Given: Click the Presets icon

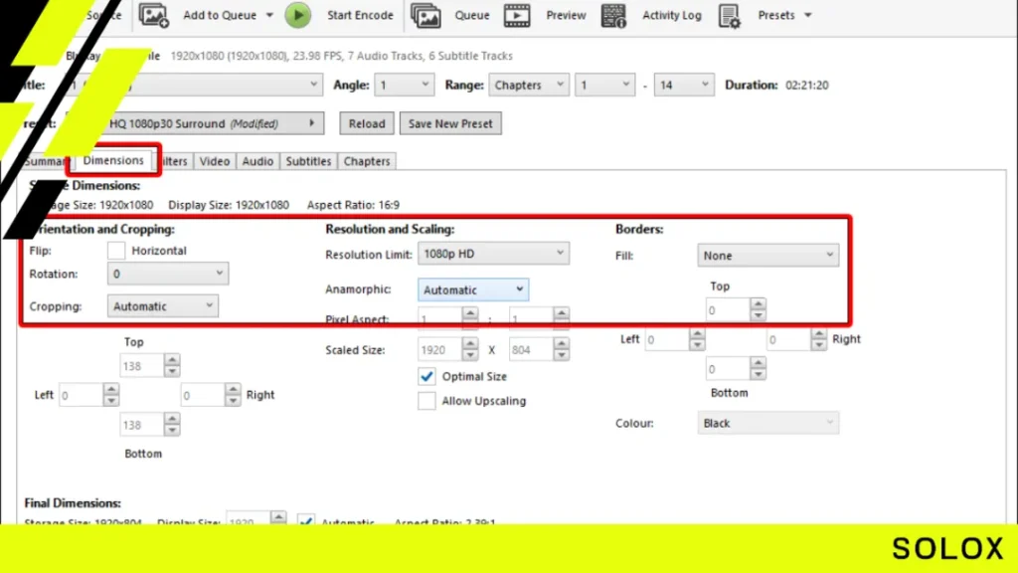Looking at the screenshot, I should point(729,16).
